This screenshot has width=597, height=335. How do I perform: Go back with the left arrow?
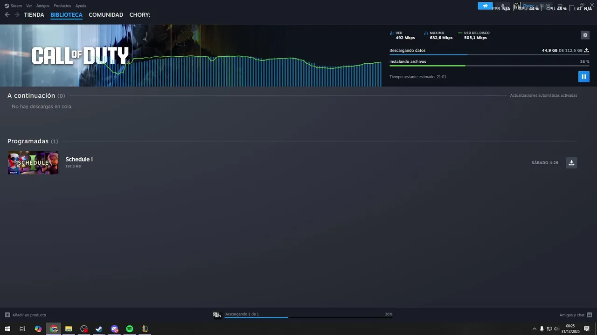[x=7, y=15]
